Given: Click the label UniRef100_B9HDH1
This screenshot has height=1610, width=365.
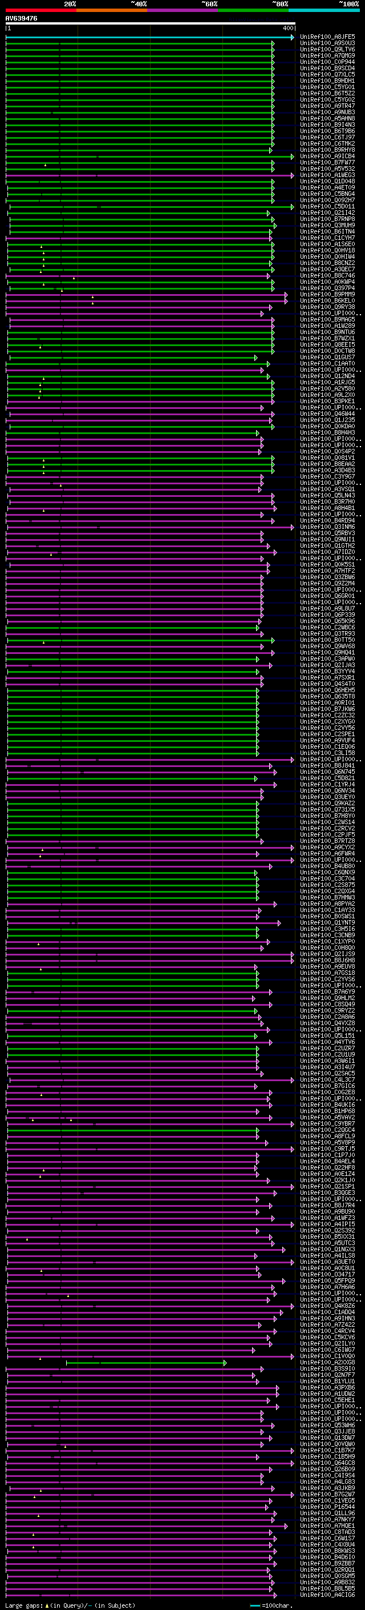Looking at the screenshot, I should click(327, 81).
